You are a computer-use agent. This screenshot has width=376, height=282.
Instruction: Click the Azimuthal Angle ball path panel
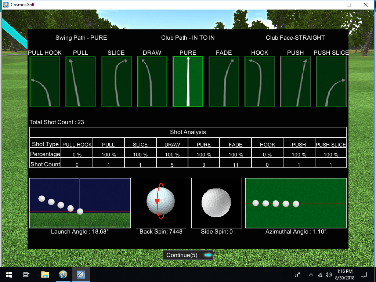click(x=296, y=203)
